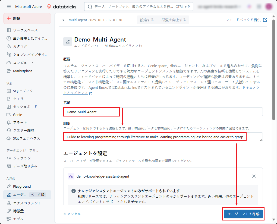Open the user avatar profile menu
Image resolution: width=277 pixels, height=224 pixels.
coord(269,7)
